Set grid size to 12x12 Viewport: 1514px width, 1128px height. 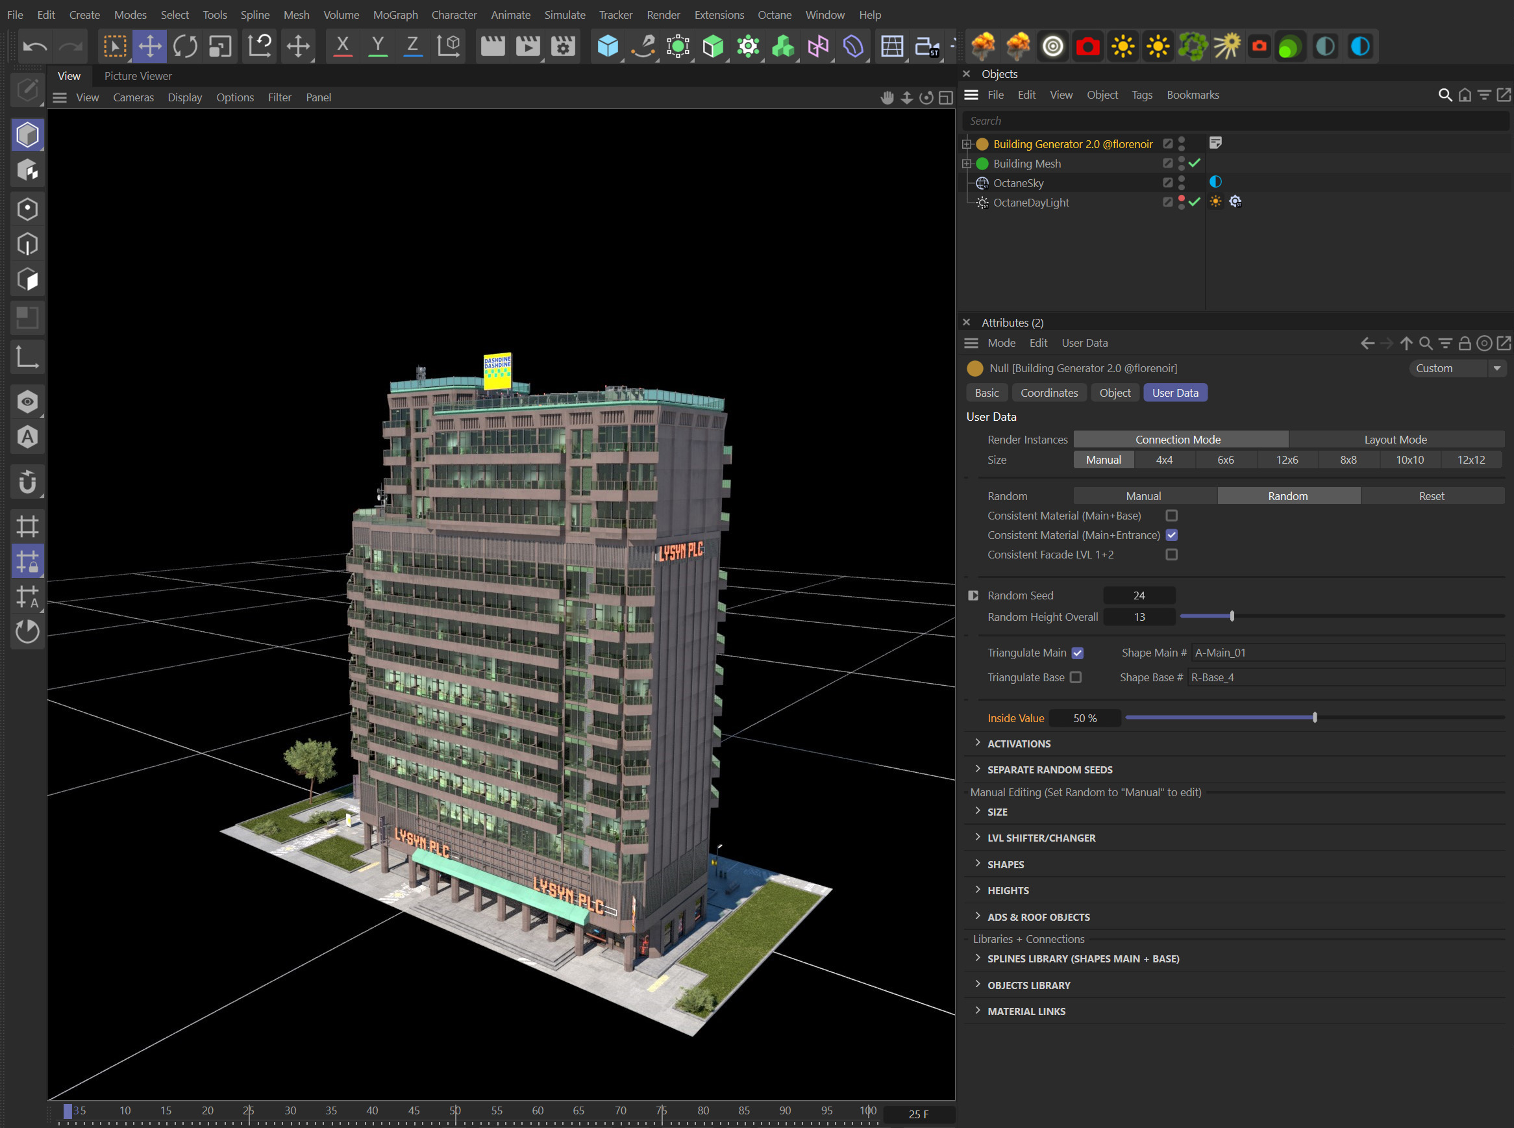[x=1471, y=460]
